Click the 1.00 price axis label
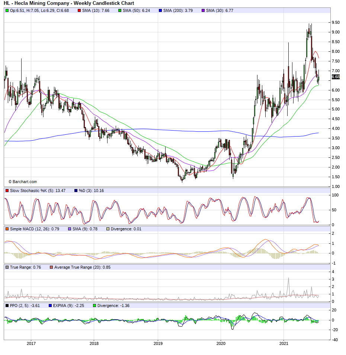 coord(336,186)
